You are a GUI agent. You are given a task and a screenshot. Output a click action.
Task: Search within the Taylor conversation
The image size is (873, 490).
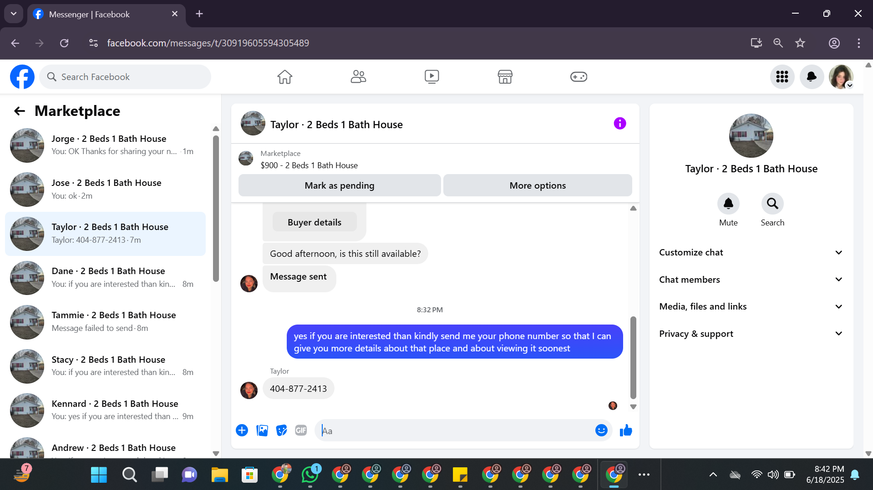[x=772, y=204]
